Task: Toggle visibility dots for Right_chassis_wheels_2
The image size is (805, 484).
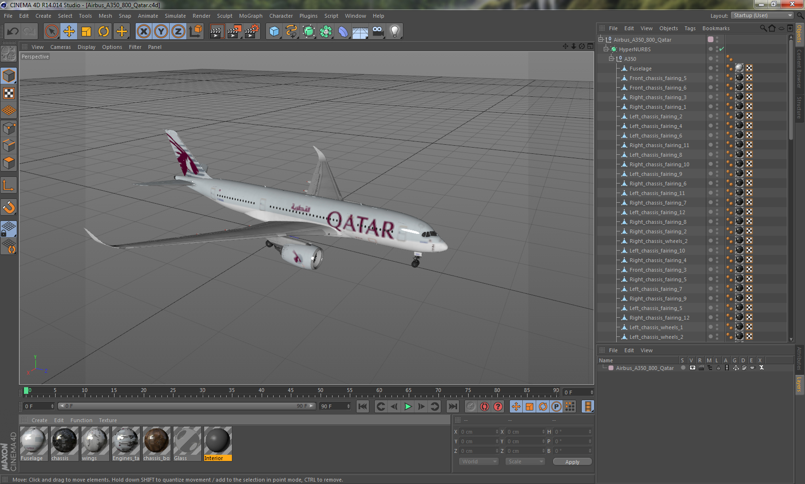Action: tap(717, 241)
